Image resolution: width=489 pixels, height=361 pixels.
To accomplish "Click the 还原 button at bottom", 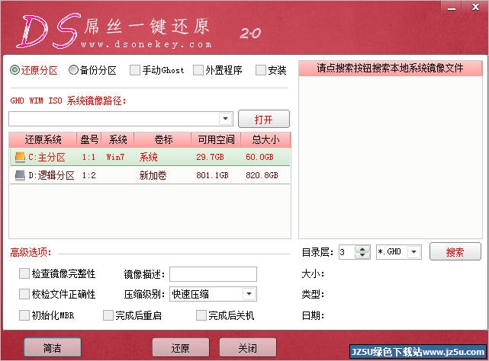I will [x=181, y=347].
